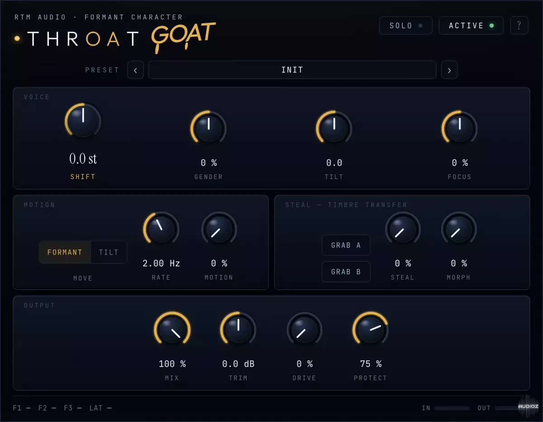The image size is (543, 422).
Task: Click the voice TILT knob
Action: click(x=334, y=128)
